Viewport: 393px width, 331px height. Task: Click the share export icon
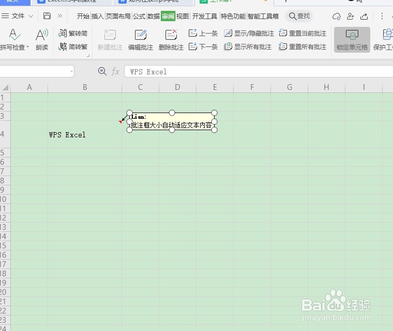pyautogui.click(x=364, y=17)
